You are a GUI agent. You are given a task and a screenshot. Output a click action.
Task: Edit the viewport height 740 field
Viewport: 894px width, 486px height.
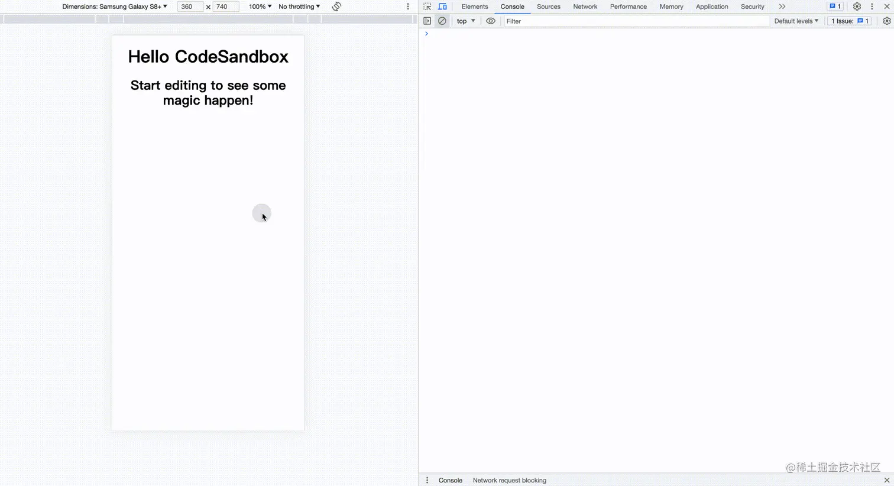[x=225, y=7]
